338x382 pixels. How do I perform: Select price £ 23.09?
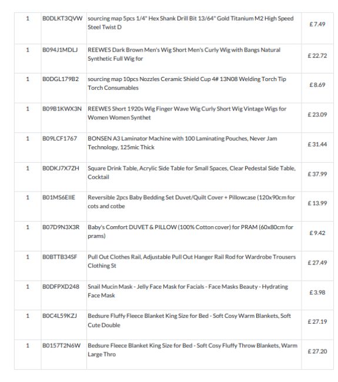click(x=317, y=115)
